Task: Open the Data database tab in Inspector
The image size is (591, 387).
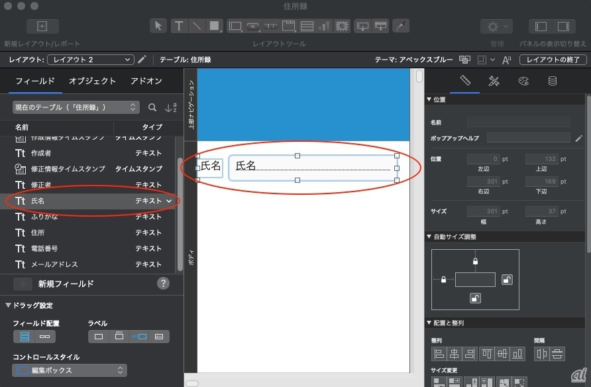Action: 552,81
